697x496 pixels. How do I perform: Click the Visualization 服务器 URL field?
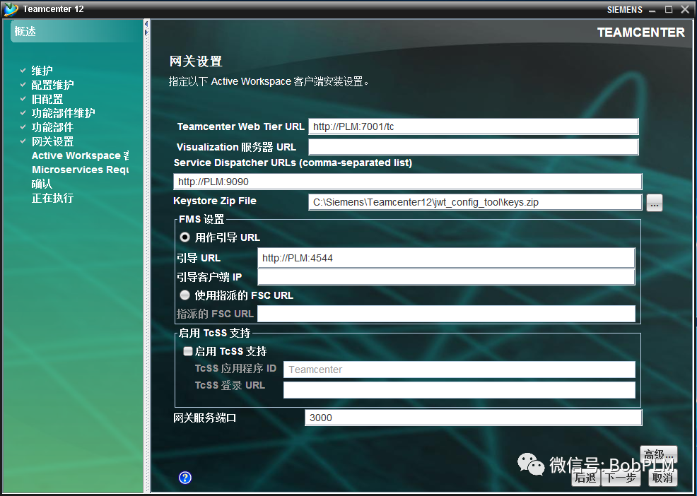tap(474, 147)
